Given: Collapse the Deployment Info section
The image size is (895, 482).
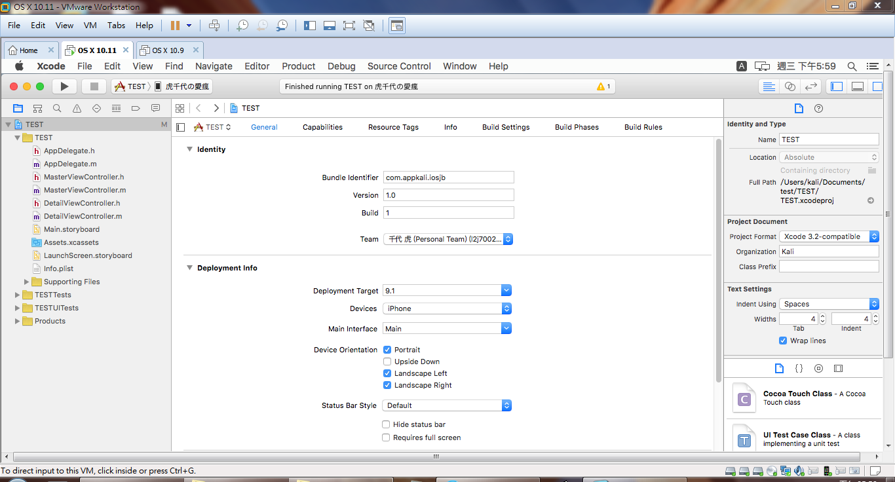Looking at the screenshot, I should [x=190, y=268].
